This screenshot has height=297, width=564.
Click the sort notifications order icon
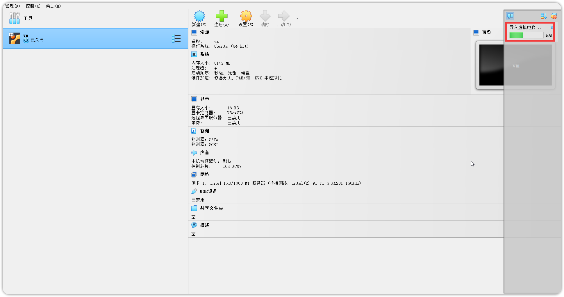(544, 16)
